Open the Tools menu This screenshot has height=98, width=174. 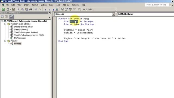[58, 5]
